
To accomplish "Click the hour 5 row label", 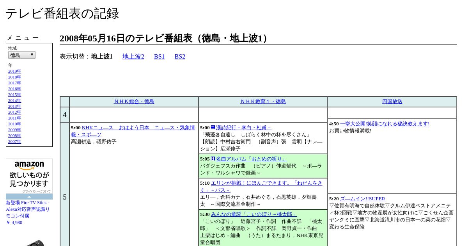I will pyautogui.click(x=65, y=197).
